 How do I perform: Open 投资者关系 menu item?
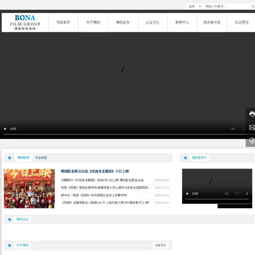point(212,22)
